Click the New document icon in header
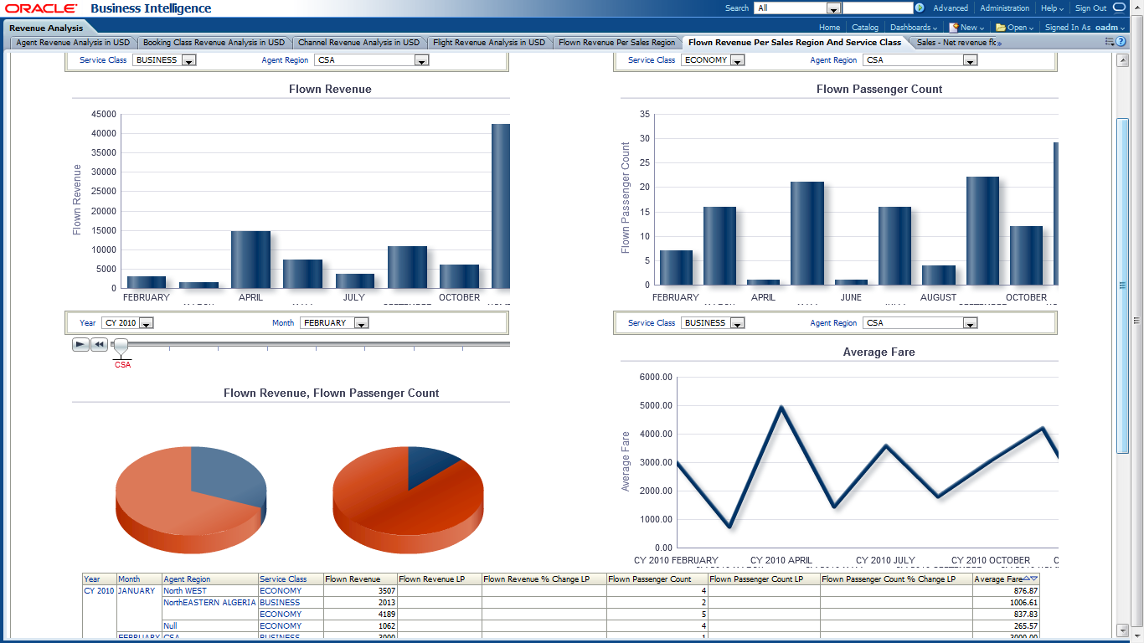This screenshot has height=643, width=1144. [953, 27]
